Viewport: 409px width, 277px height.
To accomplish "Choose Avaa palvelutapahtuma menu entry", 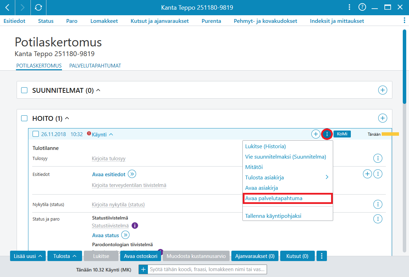I will 287,198.
